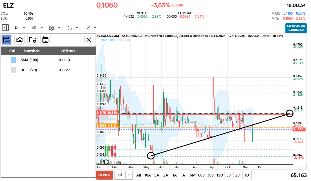The height and width of the screenshot is (181, 311).
Task: Click the BI selector field
Action: click(120, 175)
